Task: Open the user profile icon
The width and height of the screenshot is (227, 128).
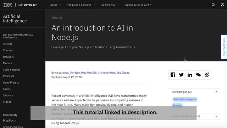Action: [222, 5]
